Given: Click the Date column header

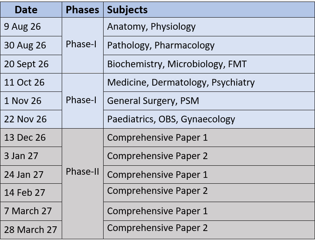Looking at the screenshot, I should (31, 10).
